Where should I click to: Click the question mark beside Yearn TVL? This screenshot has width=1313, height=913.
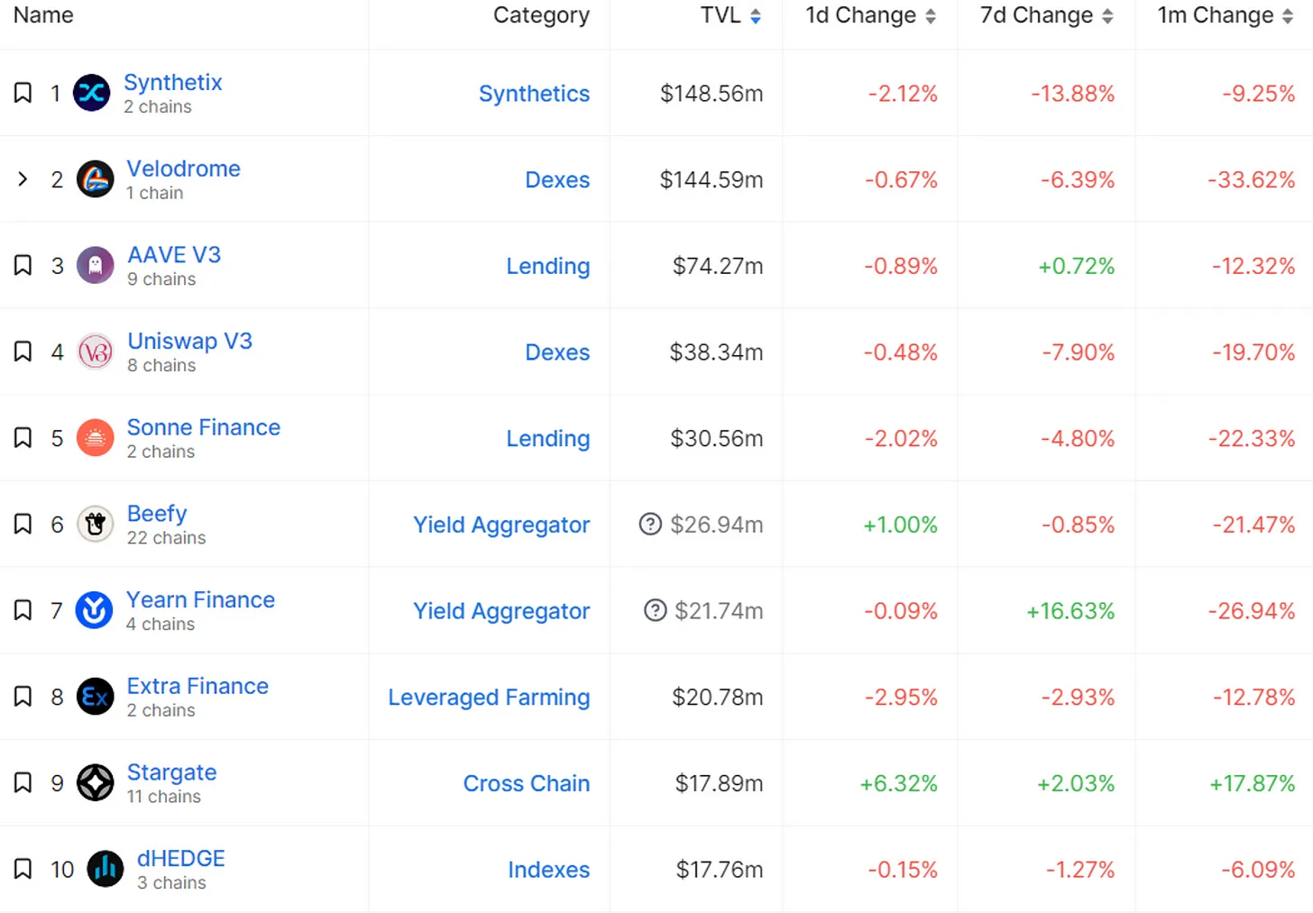click(x=655, y=610)
